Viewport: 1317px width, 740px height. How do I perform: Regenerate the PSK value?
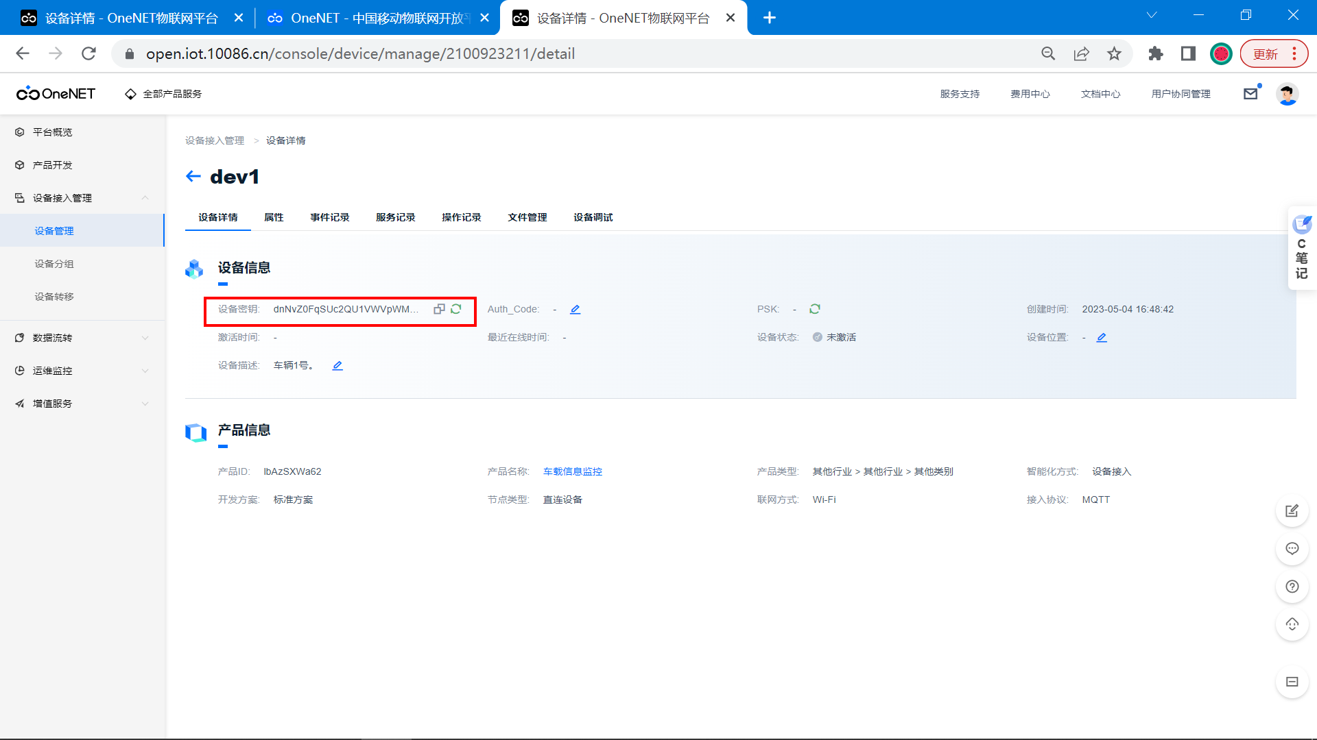[815, 309]
